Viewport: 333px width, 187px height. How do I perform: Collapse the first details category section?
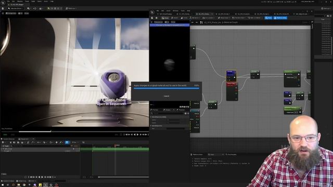[151, 117]
